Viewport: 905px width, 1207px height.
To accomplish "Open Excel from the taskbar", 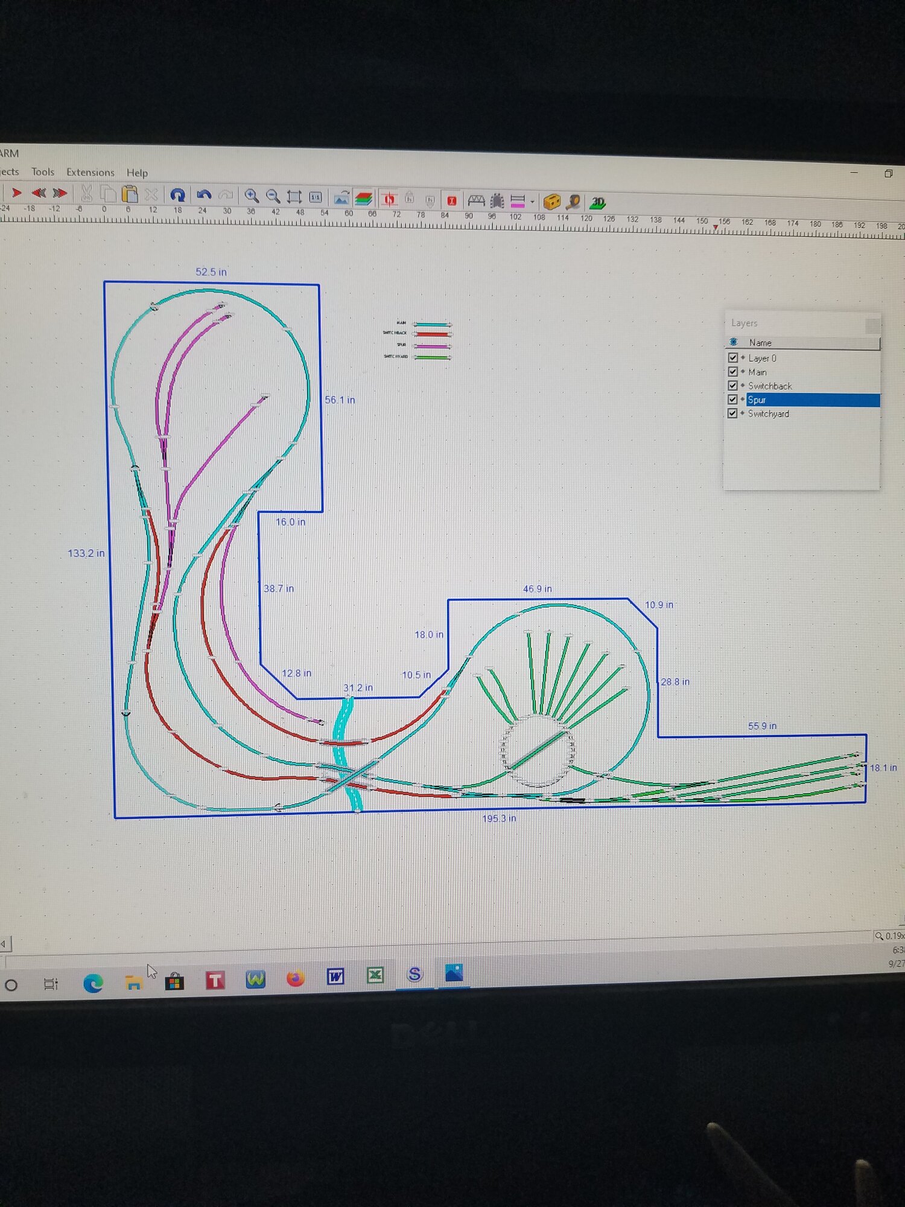I will (x=375, y=975).
